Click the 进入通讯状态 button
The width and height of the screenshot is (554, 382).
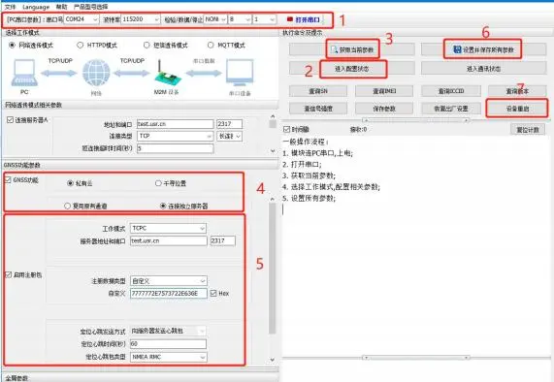[x=483, y=69]
